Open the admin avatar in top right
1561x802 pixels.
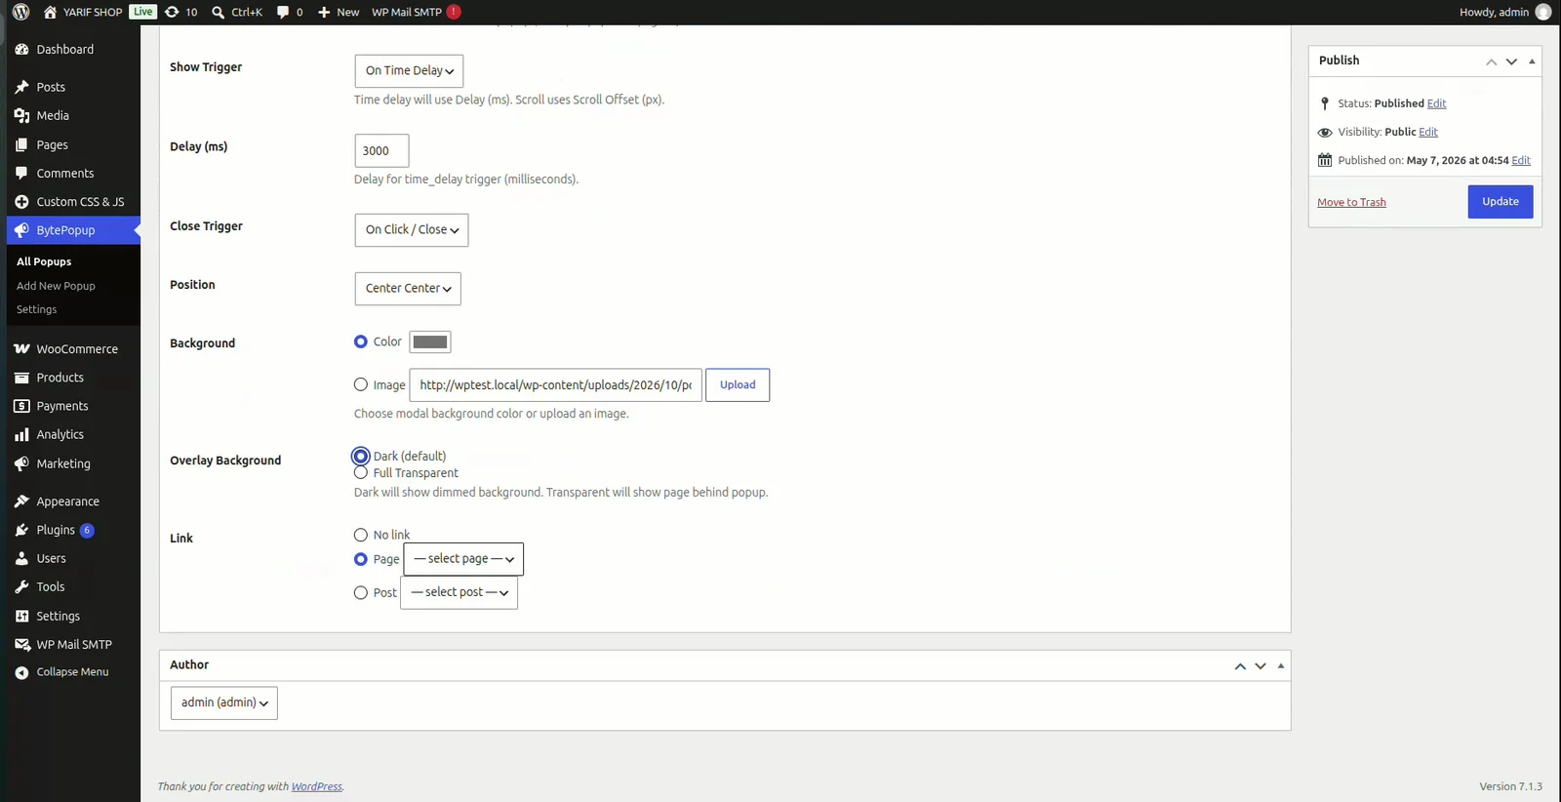pyautogui.click(x=1542, y=12)
